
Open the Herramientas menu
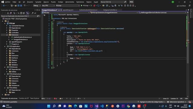(70, 2)
